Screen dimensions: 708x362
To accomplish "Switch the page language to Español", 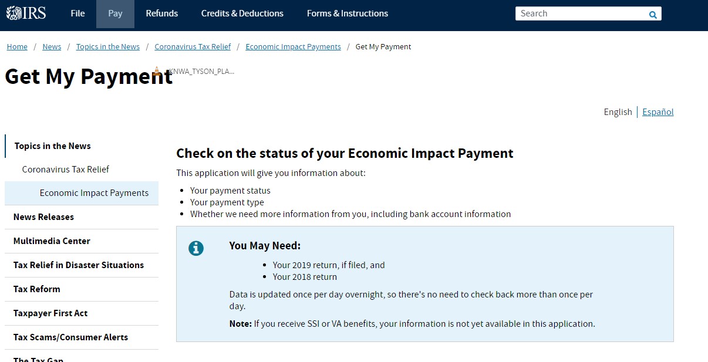I will pos(658,112).
